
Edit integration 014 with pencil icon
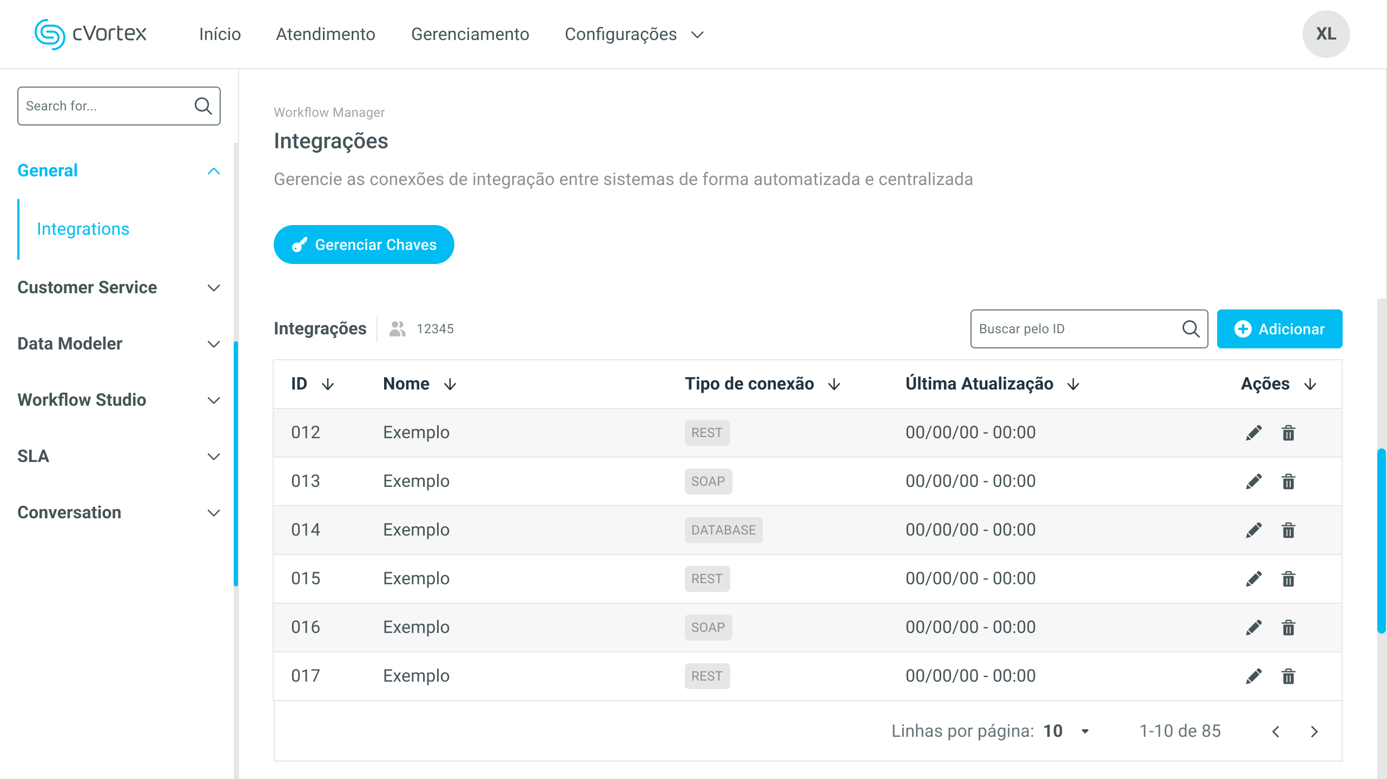pos(1253,530)
